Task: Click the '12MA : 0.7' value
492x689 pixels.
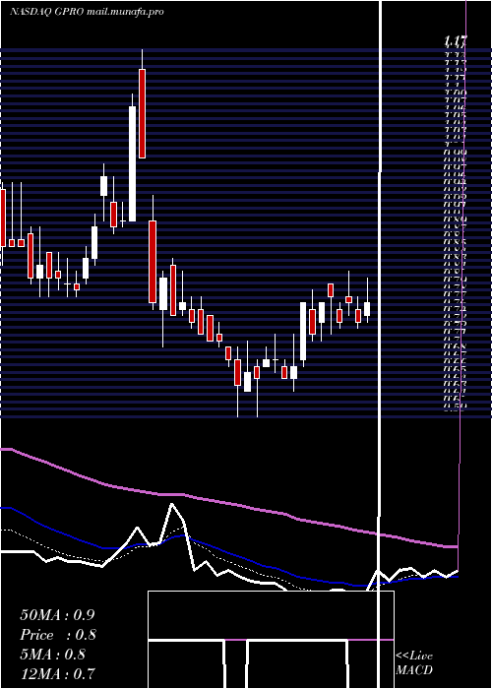Action: (x=57, y=673)
